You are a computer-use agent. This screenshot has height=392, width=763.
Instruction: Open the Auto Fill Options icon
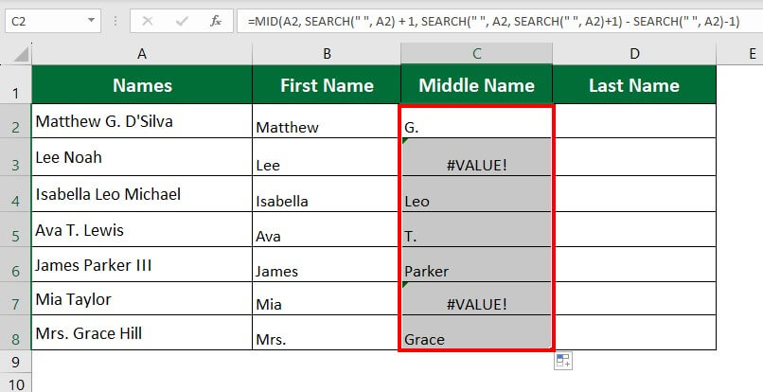point(563,361)
